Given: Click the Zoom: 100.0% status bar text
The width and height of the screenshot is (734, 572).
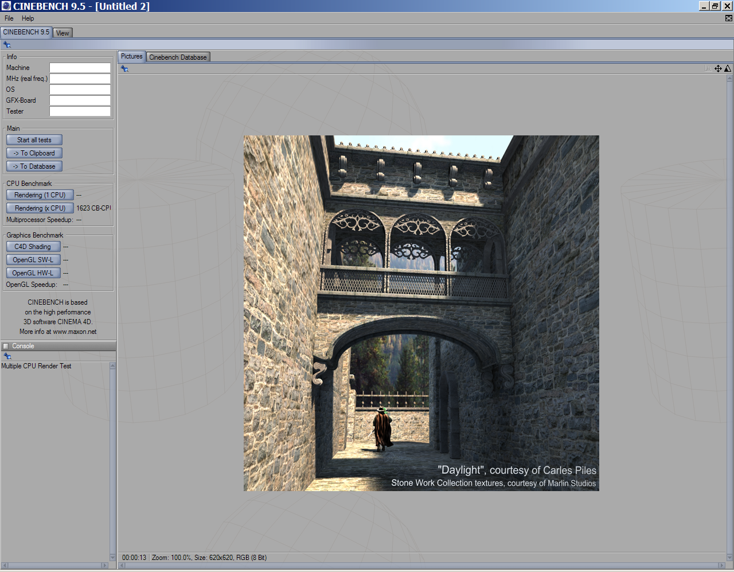Looking at the screenshot, I should [x=171, y=558].
